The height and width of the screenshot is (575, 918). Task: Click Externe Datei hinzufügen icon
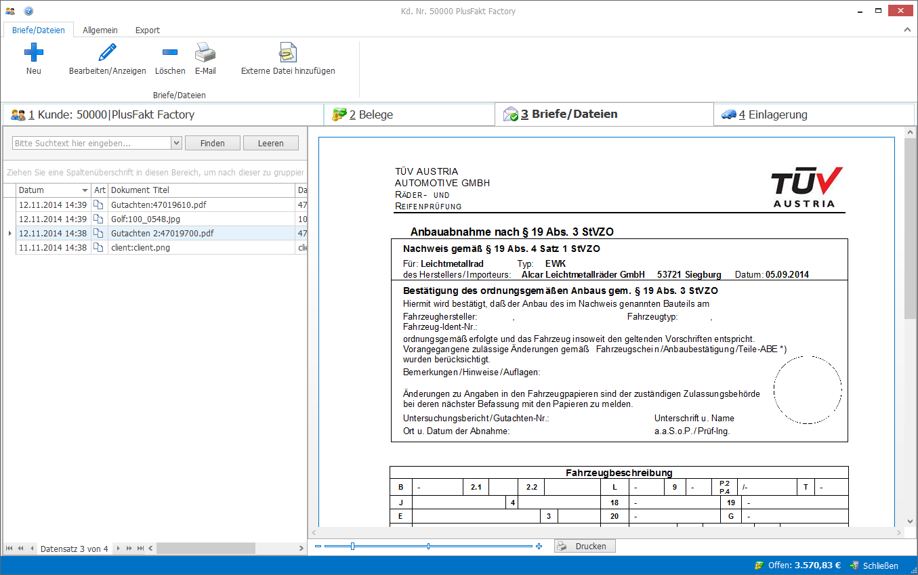click(288, 52)
